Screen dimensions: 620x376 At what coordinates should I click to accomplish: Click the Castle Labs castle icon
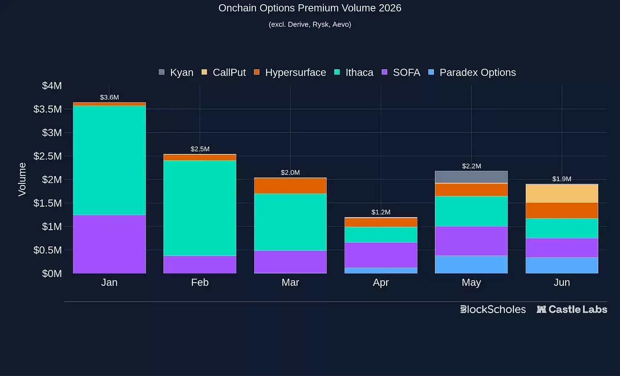point(541,309)
